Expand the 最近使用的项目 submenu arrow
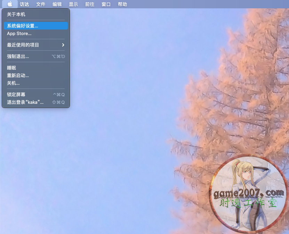Viewport: 289px width, 234px height. (x=63, y=45)
